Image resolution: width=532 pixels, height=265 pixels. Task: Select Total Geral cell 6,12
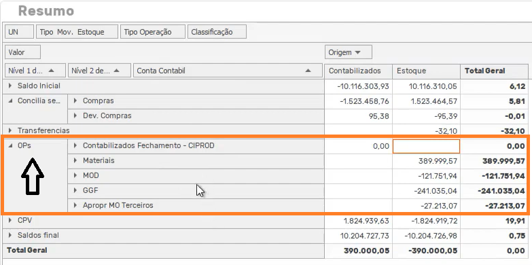pyautogui.click(x=495, y=86)
